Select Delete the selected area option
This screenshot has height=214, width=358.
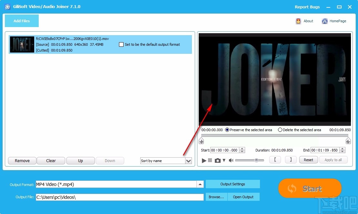(280, 130)
